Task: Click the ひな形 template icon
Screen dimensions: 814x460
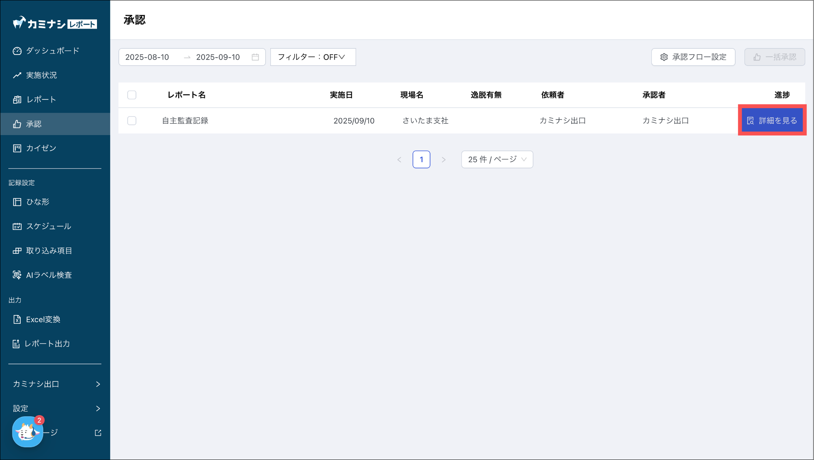Action: 17,202
